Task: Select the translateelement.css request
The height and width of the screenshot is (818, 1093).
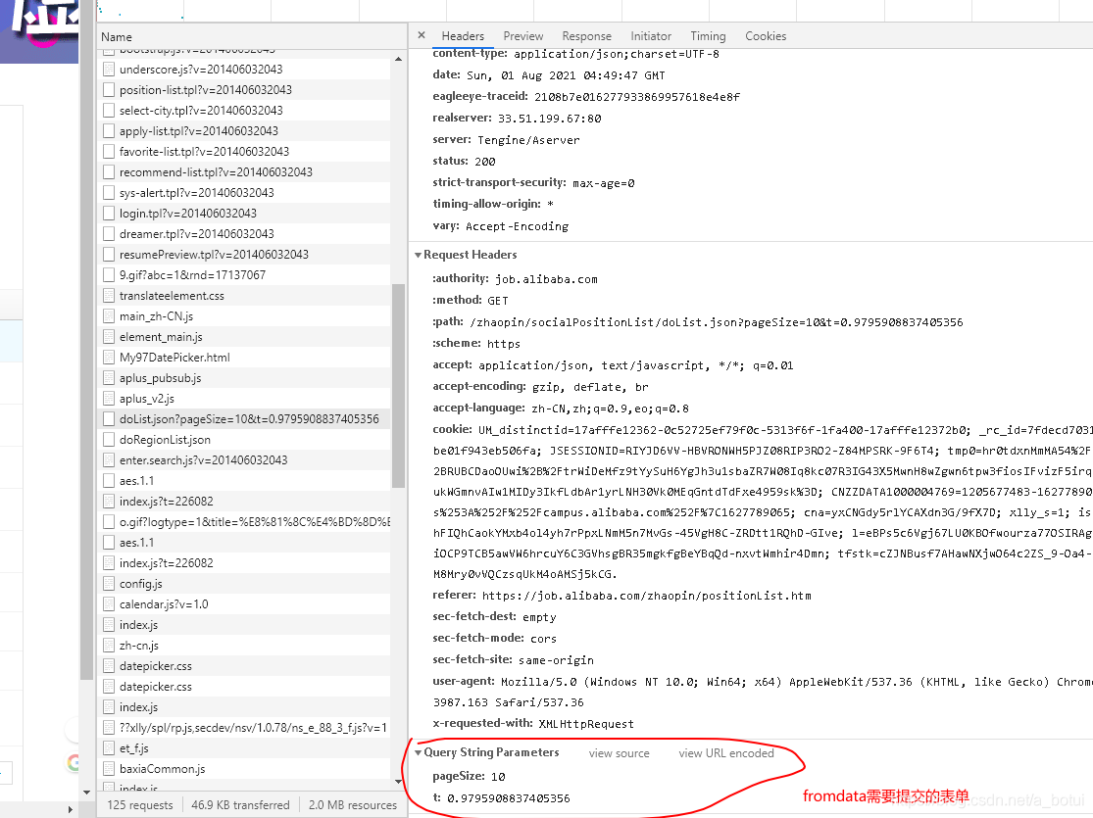Action: pos(244,296)
